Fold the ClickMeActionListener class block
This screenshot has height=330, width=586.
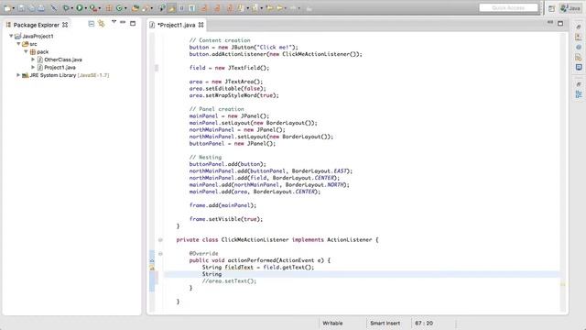tap(160, 240)
